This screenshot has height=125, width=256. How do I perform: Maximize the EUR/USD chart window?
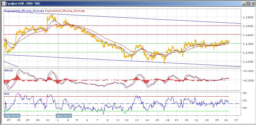[248, 3]
